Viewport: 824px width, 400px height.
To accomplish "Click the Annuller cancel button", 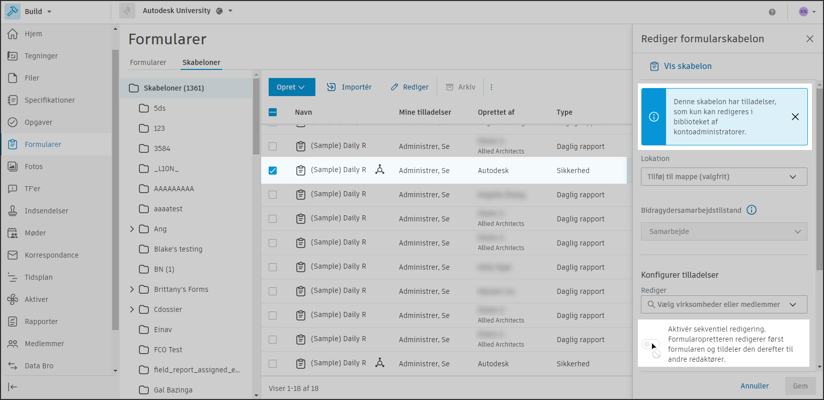I will point(755,386).
